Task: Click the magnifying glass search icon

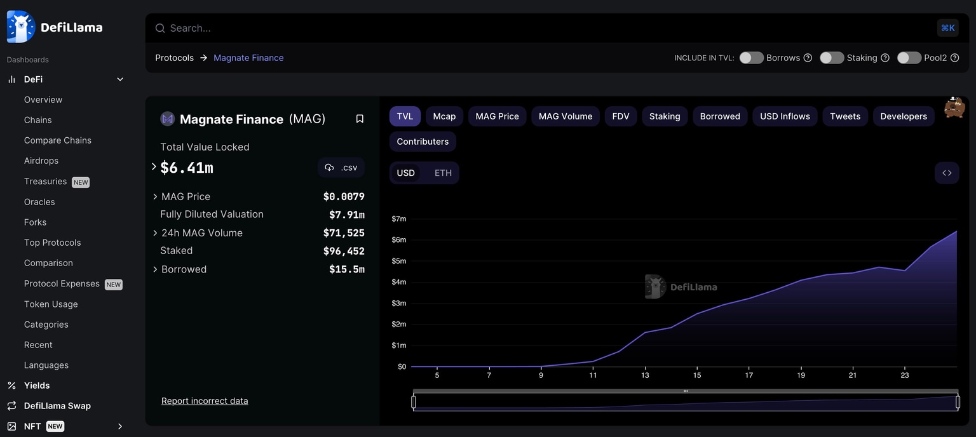Action: 159,28
